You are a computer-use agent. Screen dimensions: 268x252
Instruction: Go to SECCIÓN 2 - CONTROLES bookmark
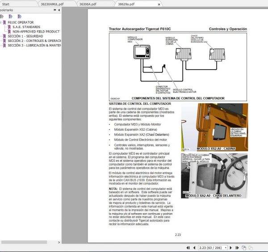[34, 41]
